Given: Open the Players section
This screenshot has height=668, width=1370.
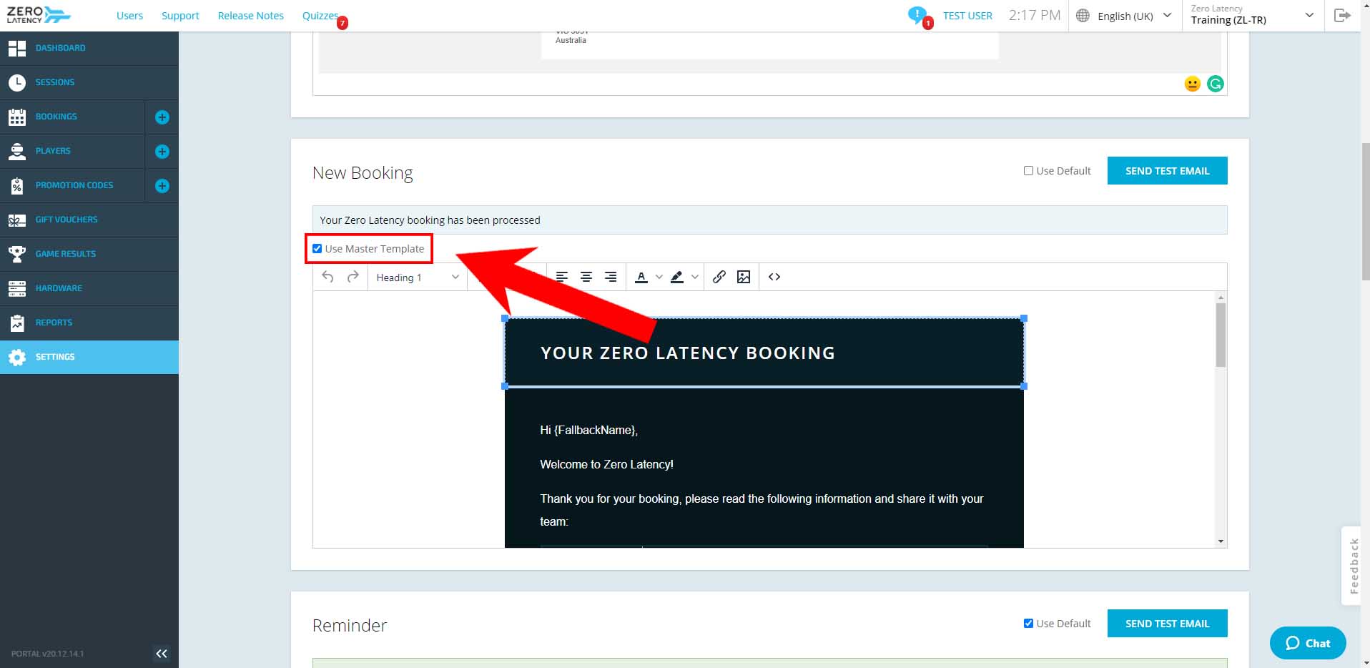Looking at the screenshot, I should coord(72,151).
